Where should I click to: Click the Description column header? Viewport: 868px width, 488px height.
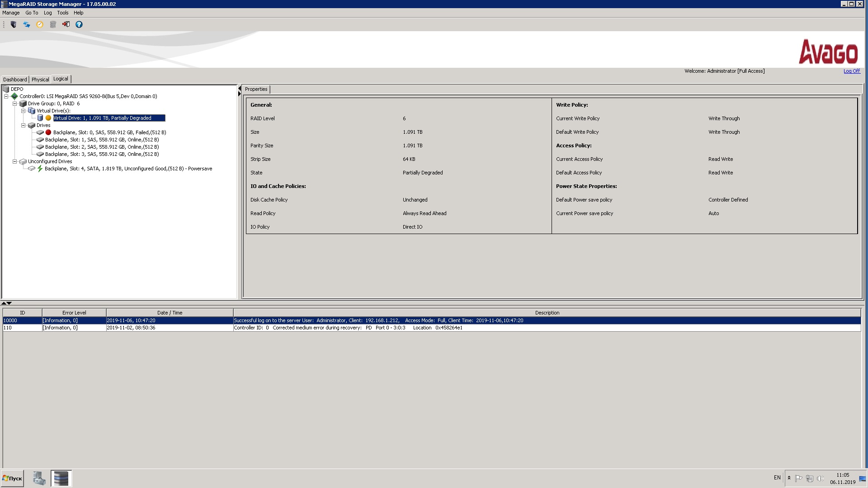547,313
